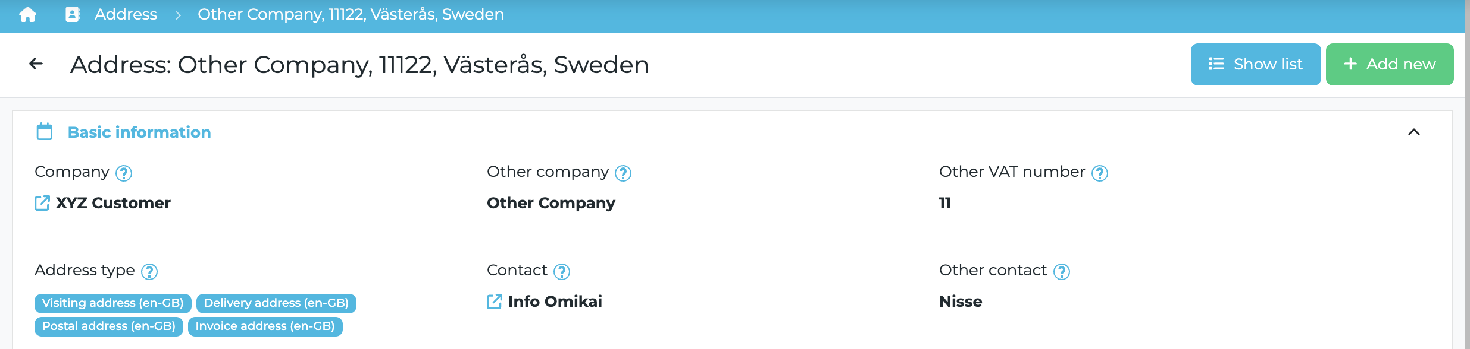Click the Delivery address tag
The width and height of the screenshot is (1470, 349).
point(276,303)
